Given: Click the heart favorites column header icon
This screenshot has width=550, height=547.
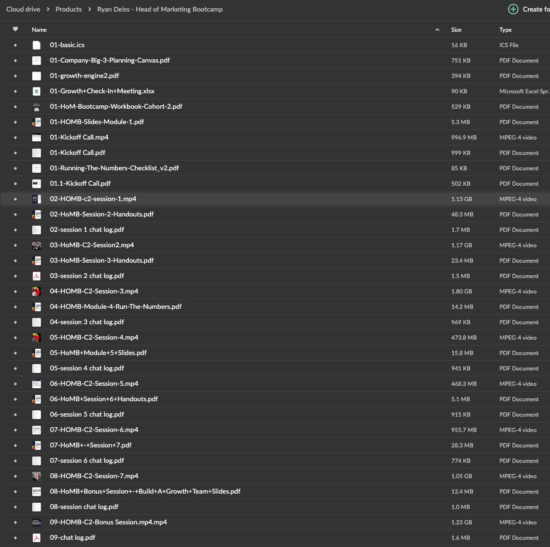Looking at the screenshot, I should coord(15,29).
